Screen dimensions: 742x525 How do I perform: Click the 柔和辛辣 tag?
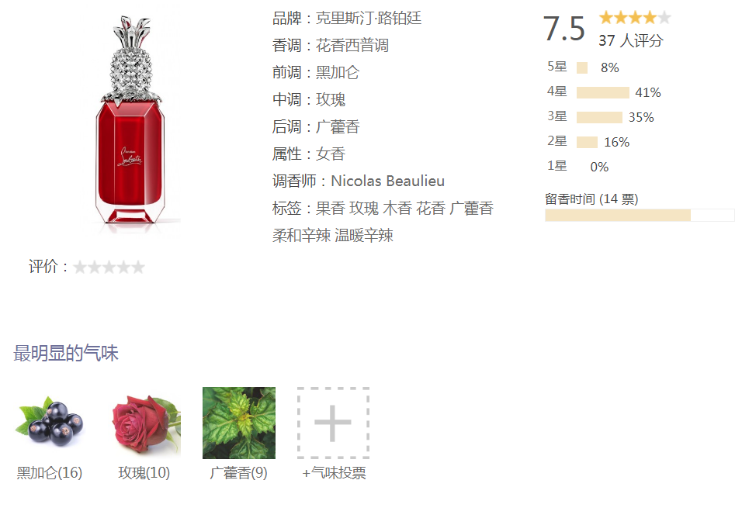[x=301, y=236]
